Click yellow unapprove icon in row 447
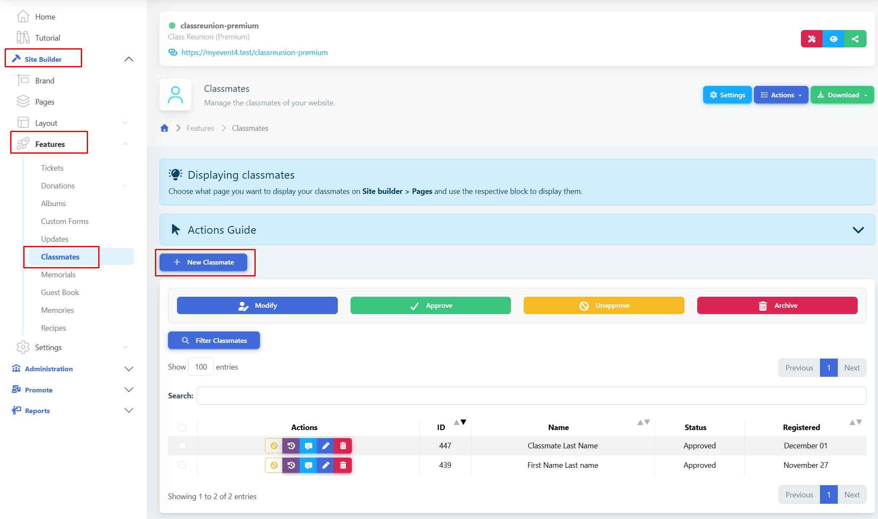The height and width of the screenshot is (519, 878). [274, 446]
